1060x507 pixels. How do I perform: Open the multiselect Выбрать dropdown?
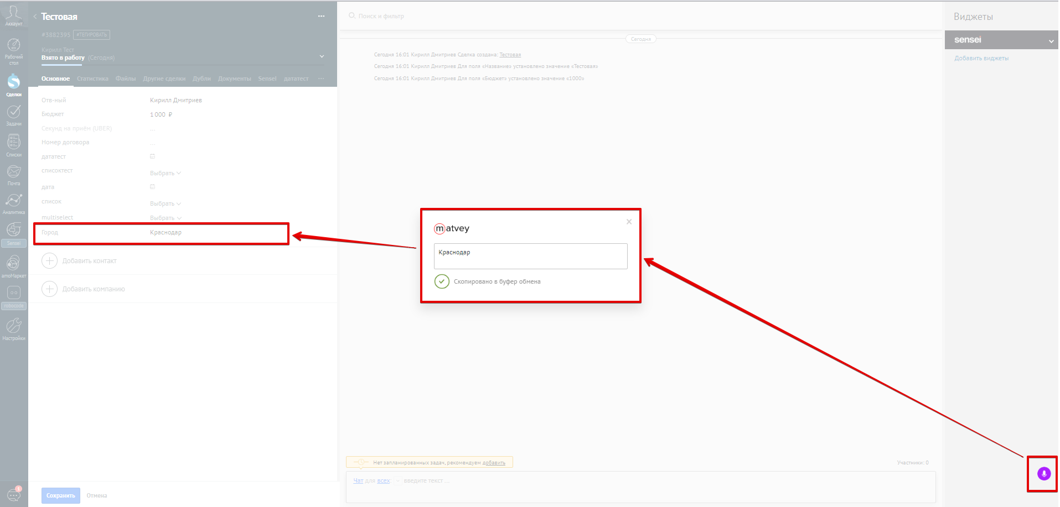click(x=166, y=218)
